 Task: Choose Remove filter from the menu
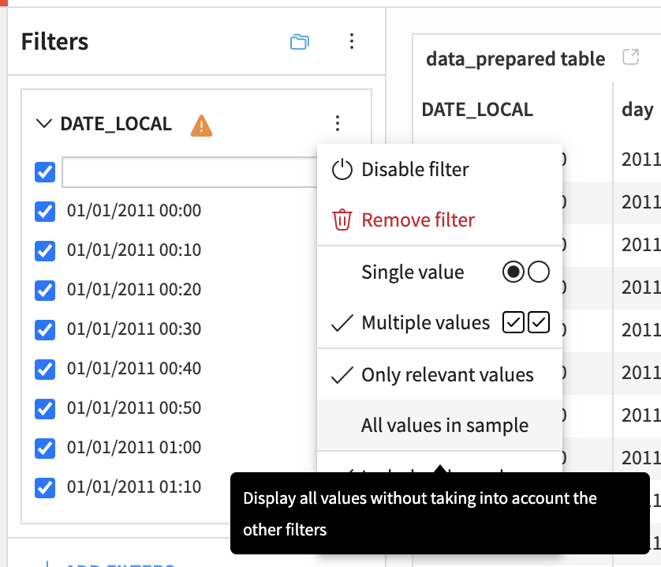439,220
